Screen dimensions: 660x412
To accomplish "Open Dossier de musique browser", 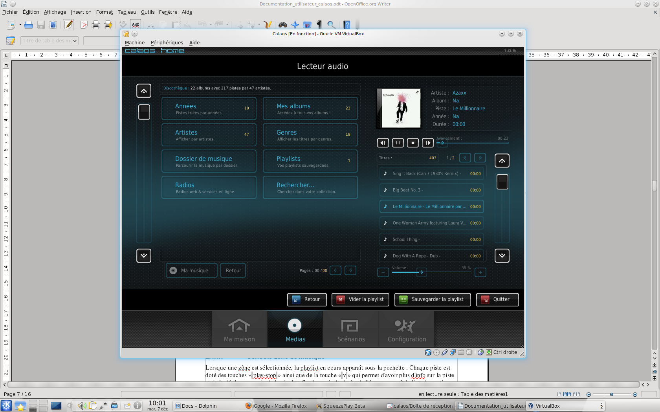I will coord(209,161).
